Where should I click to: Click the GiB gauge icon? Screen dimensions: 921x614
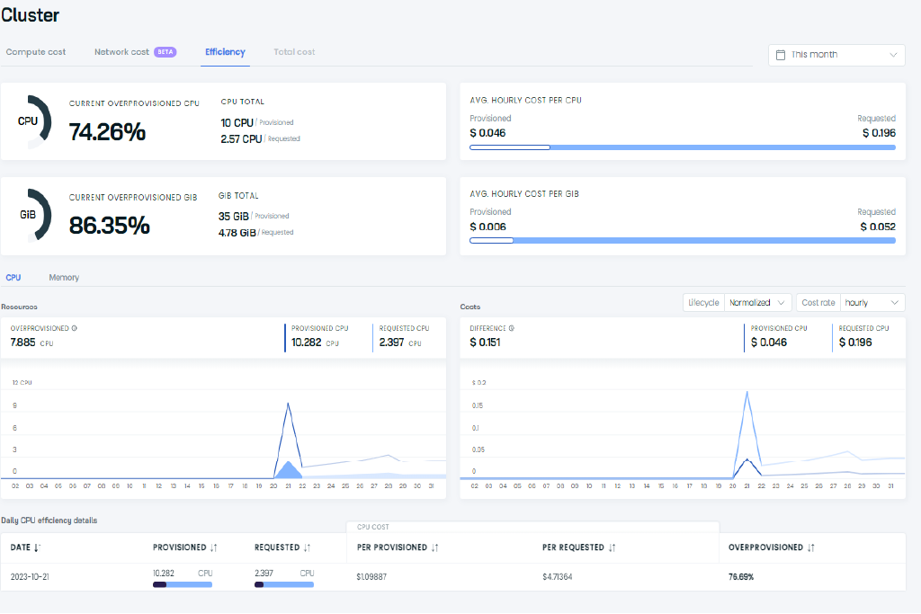(34, 215)
